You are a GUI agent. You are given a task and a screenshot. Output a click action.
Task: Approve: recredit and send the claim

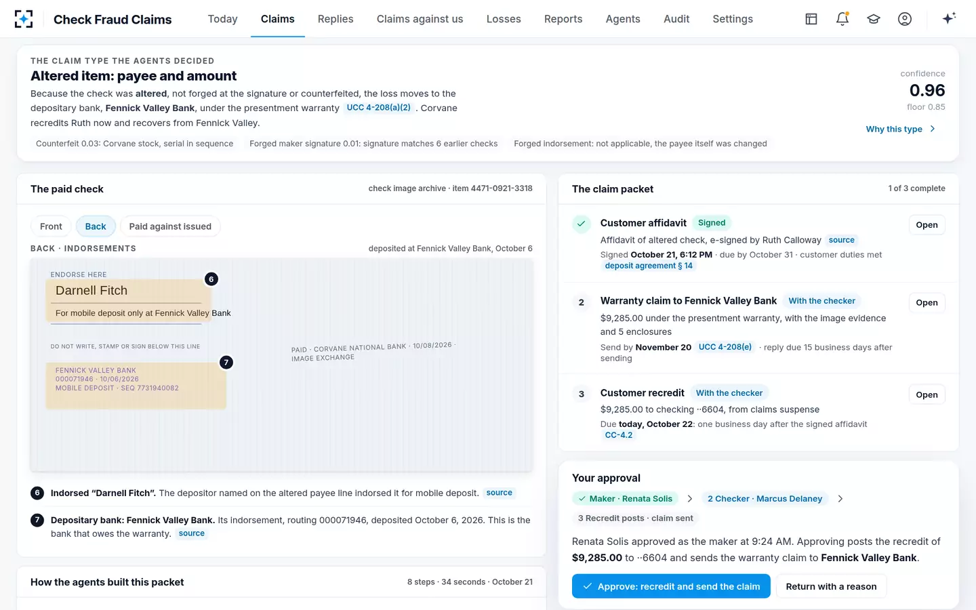pyautogui.click(x=671, y=586)
